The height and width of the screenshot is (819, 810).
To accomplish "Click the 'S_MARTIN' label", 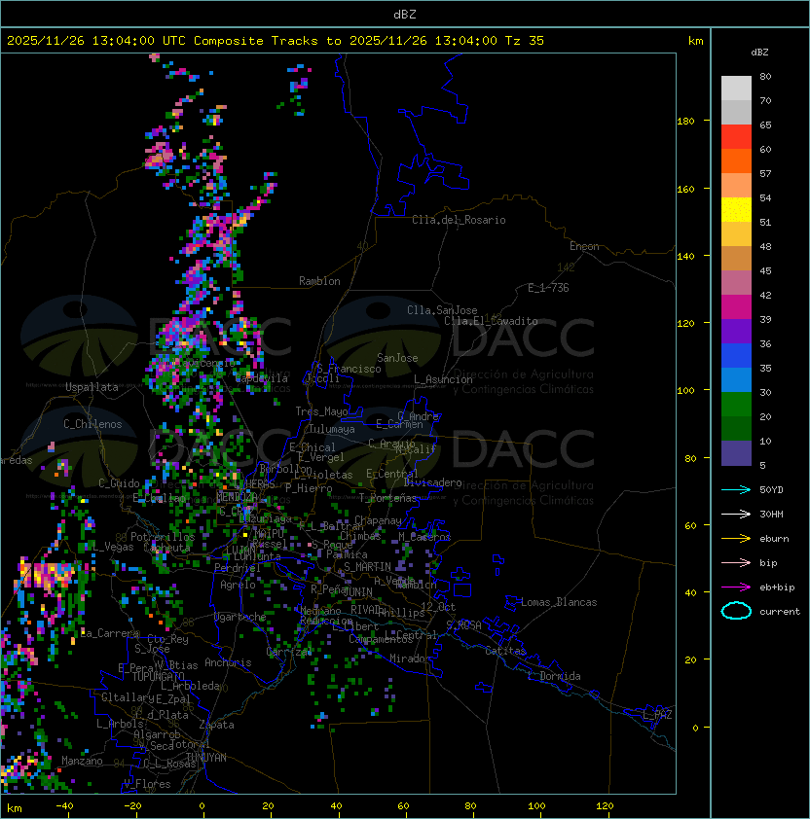I will [367, 567].
